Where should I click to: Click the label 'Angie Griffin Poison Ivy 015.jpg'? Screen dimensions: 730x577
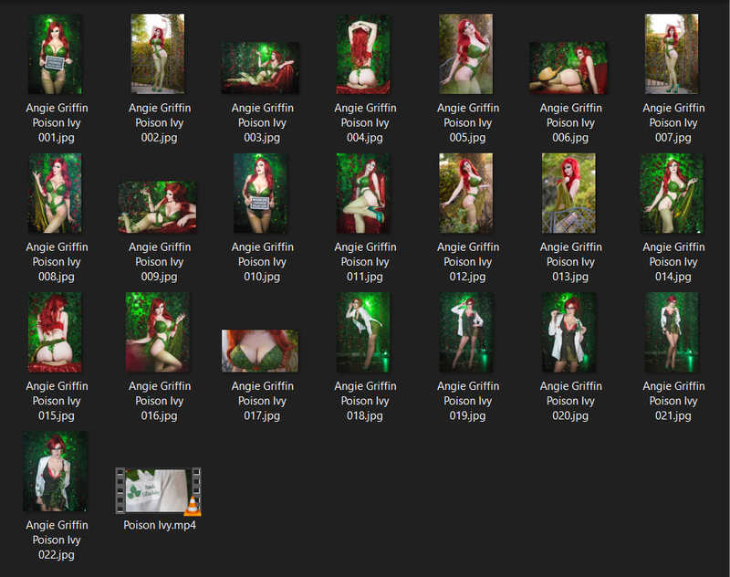coord(57,402)
